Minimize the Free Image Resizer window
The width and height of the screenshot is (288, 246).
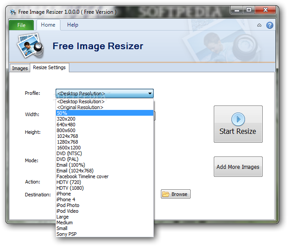pyautogui.click(x=237, y=10)
